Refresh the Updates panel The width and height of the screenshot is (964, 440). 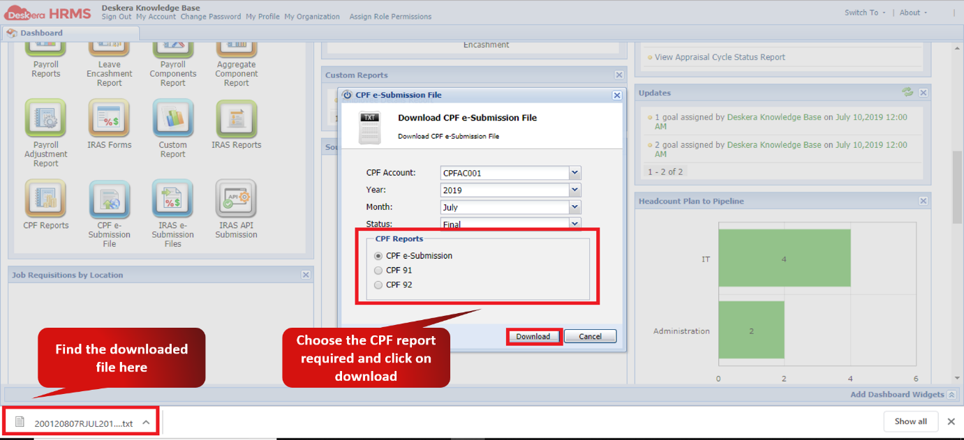[907, 92]
